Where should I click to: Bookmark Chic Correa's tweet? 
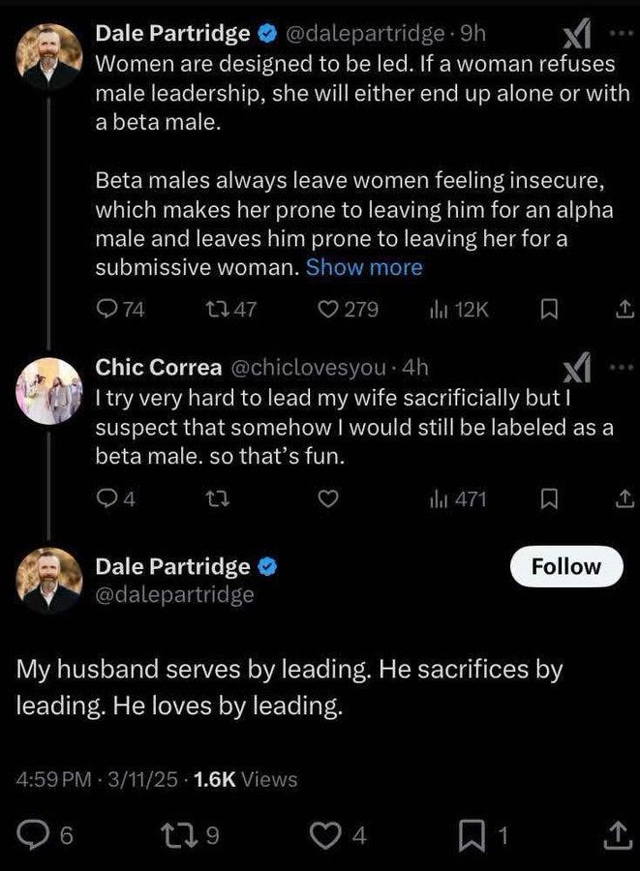click(550, 499)
